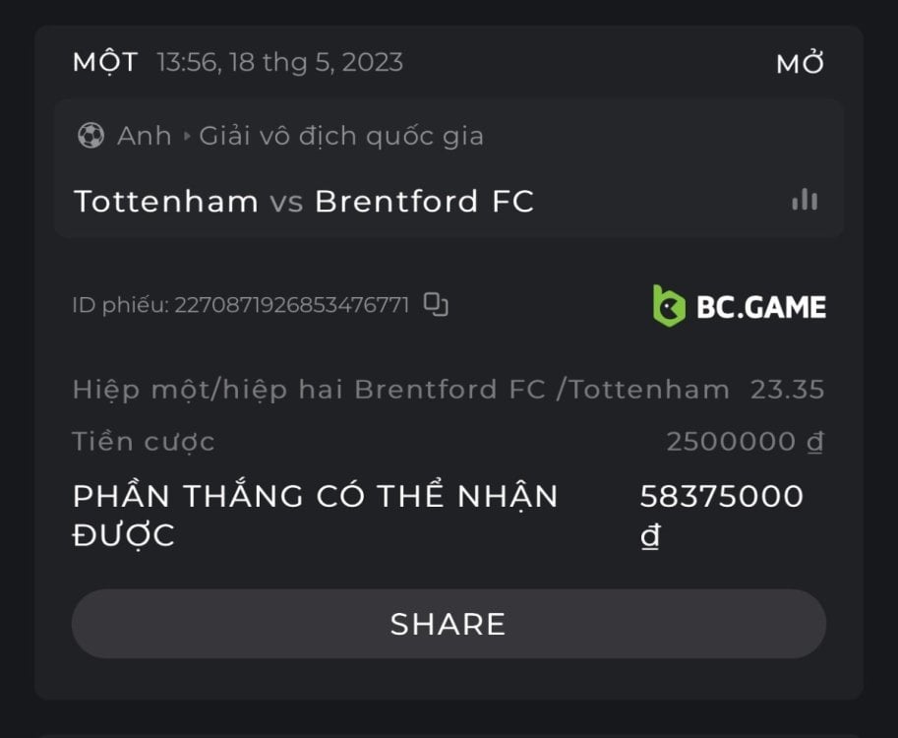Click the MỘT bet type label
Viewport: 898px width, 738px height.
pos(105,63)
